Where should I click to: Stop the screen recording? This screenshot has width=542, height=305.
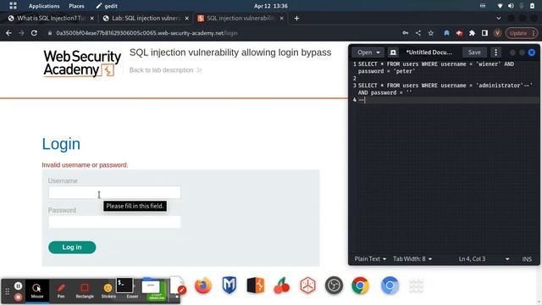(x=19, y=297)
